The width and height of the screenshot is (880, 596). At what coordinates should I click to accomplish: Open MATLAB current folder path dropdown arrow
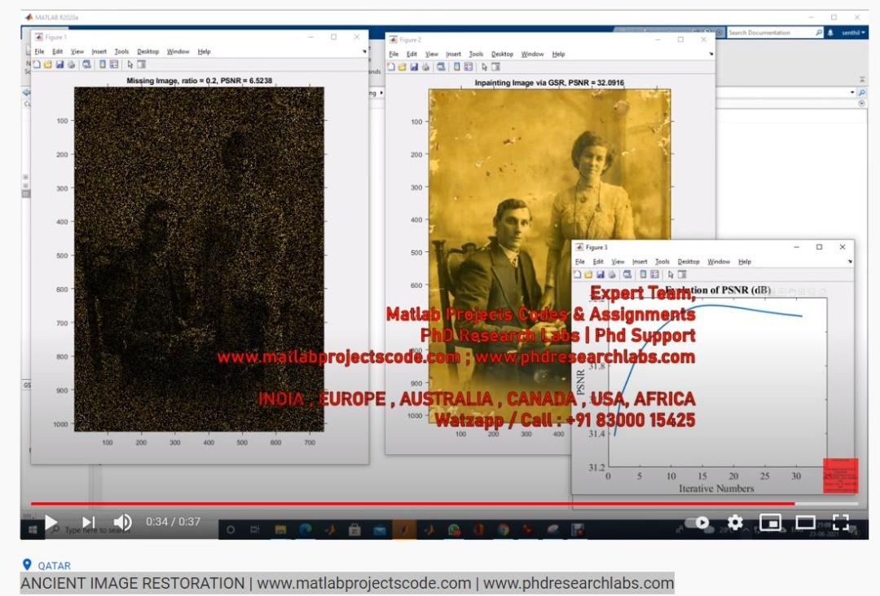(x=852, y=92)
